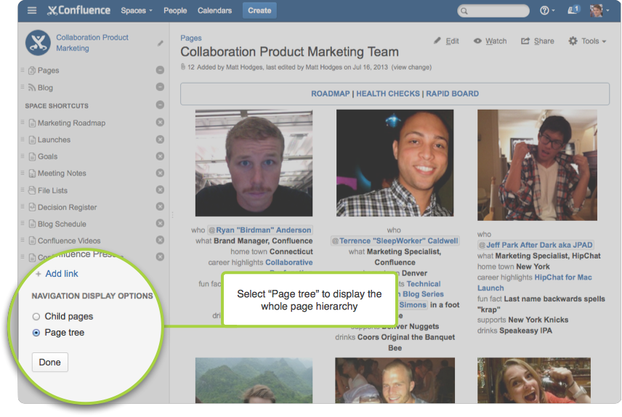Image resolution: width=622 pixels, height=417 pixels.
Task: Remove the Marketing Roadmap shortcut
Action: point(160,123)
